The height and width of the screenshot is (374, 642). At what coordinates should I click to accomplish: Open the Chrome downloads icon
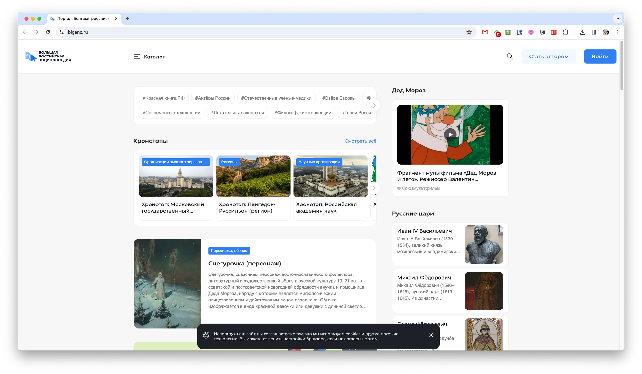tap(583, 32)
